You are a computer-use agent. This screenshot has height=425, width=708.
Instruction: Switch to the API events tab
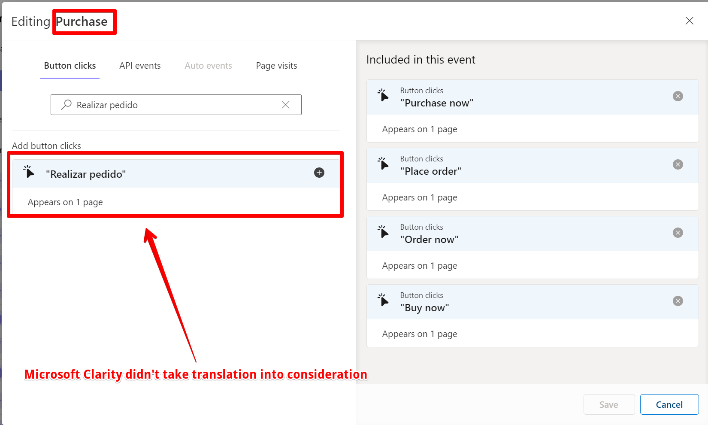pos(140,66)
